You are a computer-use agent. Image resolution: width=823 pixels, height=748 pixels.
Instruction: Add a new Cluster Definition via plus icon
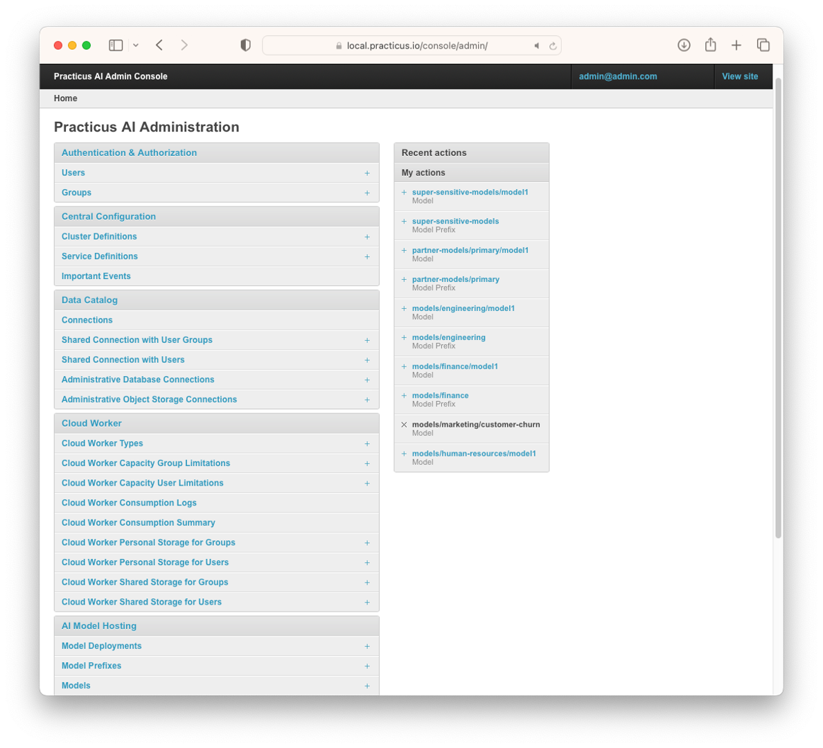pos(367,237)
